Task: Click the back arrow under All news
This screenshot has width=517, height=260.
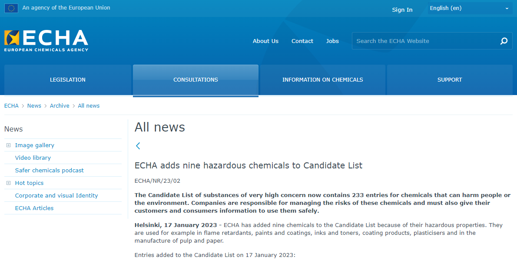Action: point(138,146)
